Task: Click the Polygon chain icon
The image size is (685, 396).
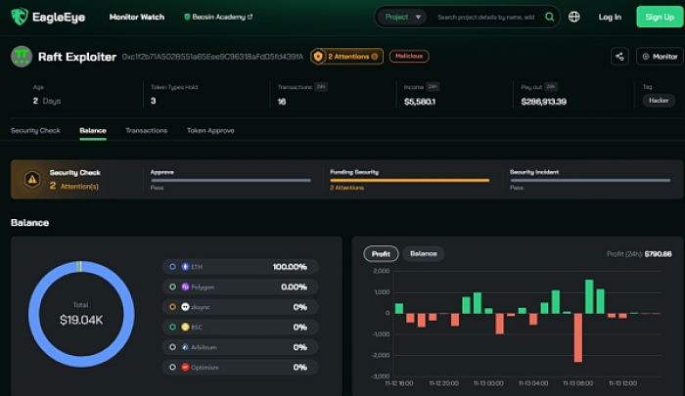Action: [x=185, y=286]
